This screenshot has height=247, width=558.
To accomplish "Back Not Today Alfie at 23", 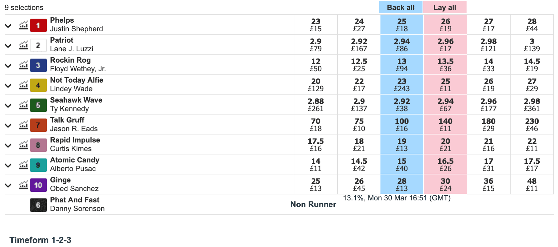I will 402,85.
